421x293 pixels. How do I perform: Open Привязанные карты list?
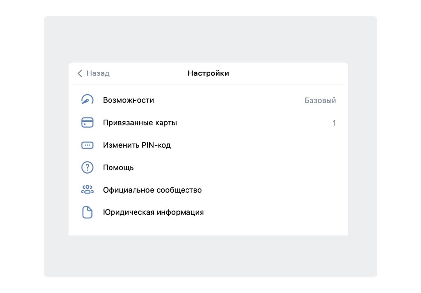click(x=209, y=123)
